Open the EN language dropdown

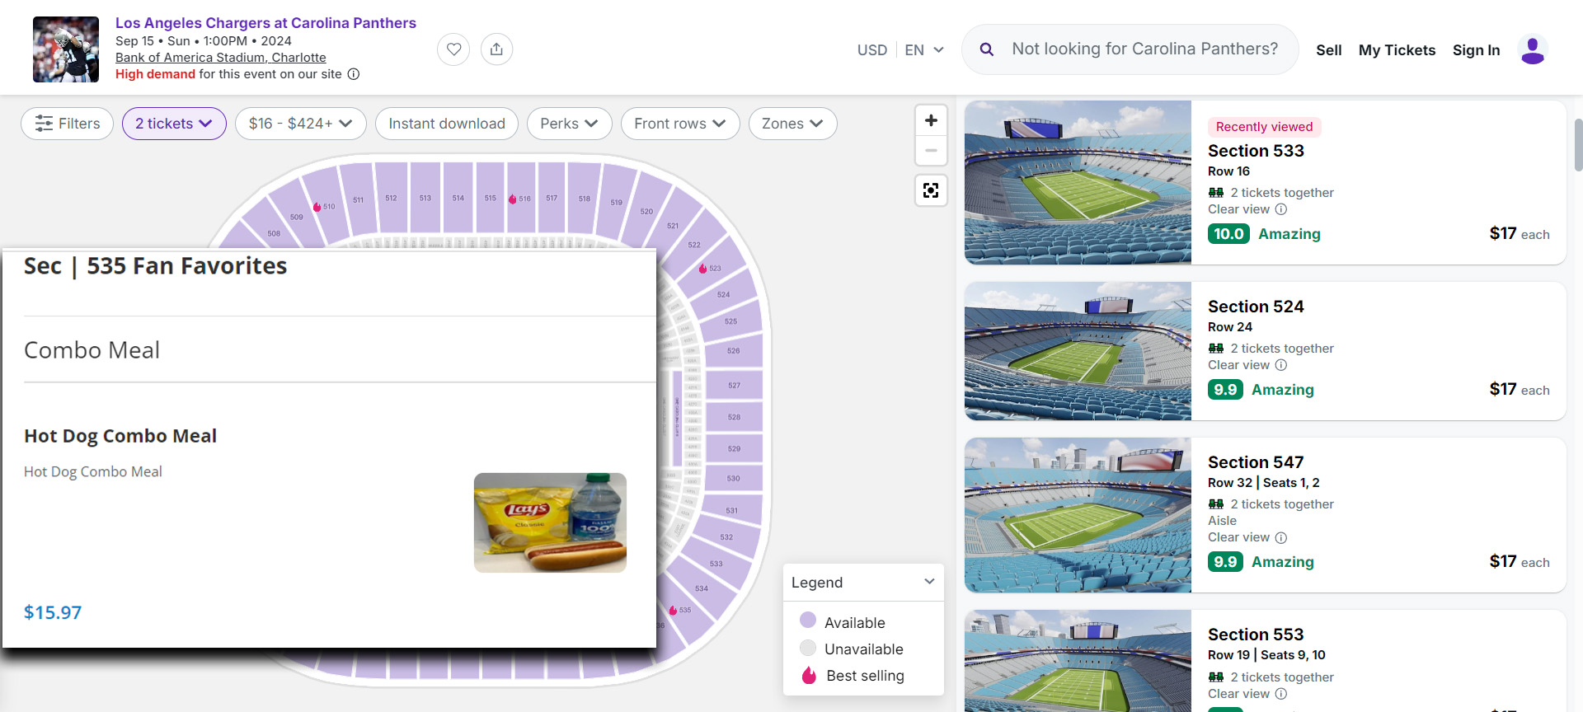pos(924,50)
